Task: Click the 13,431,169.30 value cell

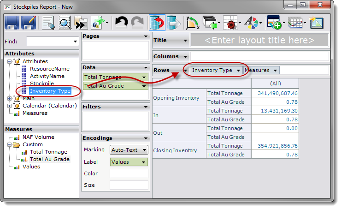Action: [275, 111]
